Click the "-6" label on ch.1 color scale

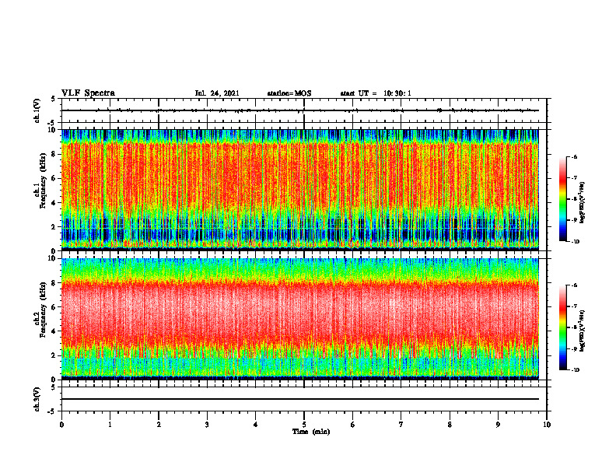[x=574, y=156]
